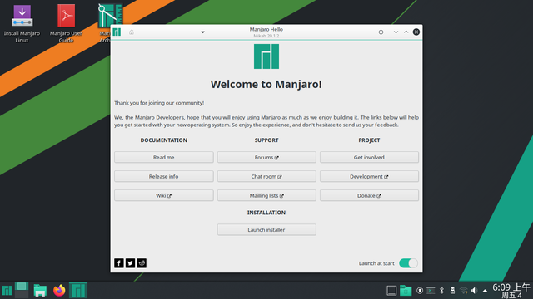Viewport: 533px width, 299px height.
Task: Open the language dropdown arrow in titlebar
Action: 202,32
